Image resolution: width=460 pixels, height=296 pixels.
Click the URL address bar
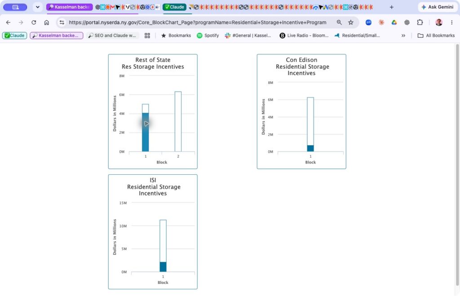(x=198, y=22)
